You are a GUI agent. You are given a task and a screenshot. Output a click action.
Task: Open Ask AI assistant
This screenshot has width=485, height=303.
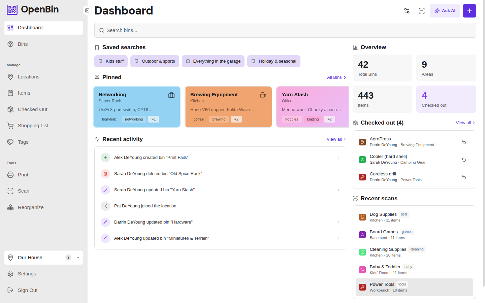(x=445, y=11)
